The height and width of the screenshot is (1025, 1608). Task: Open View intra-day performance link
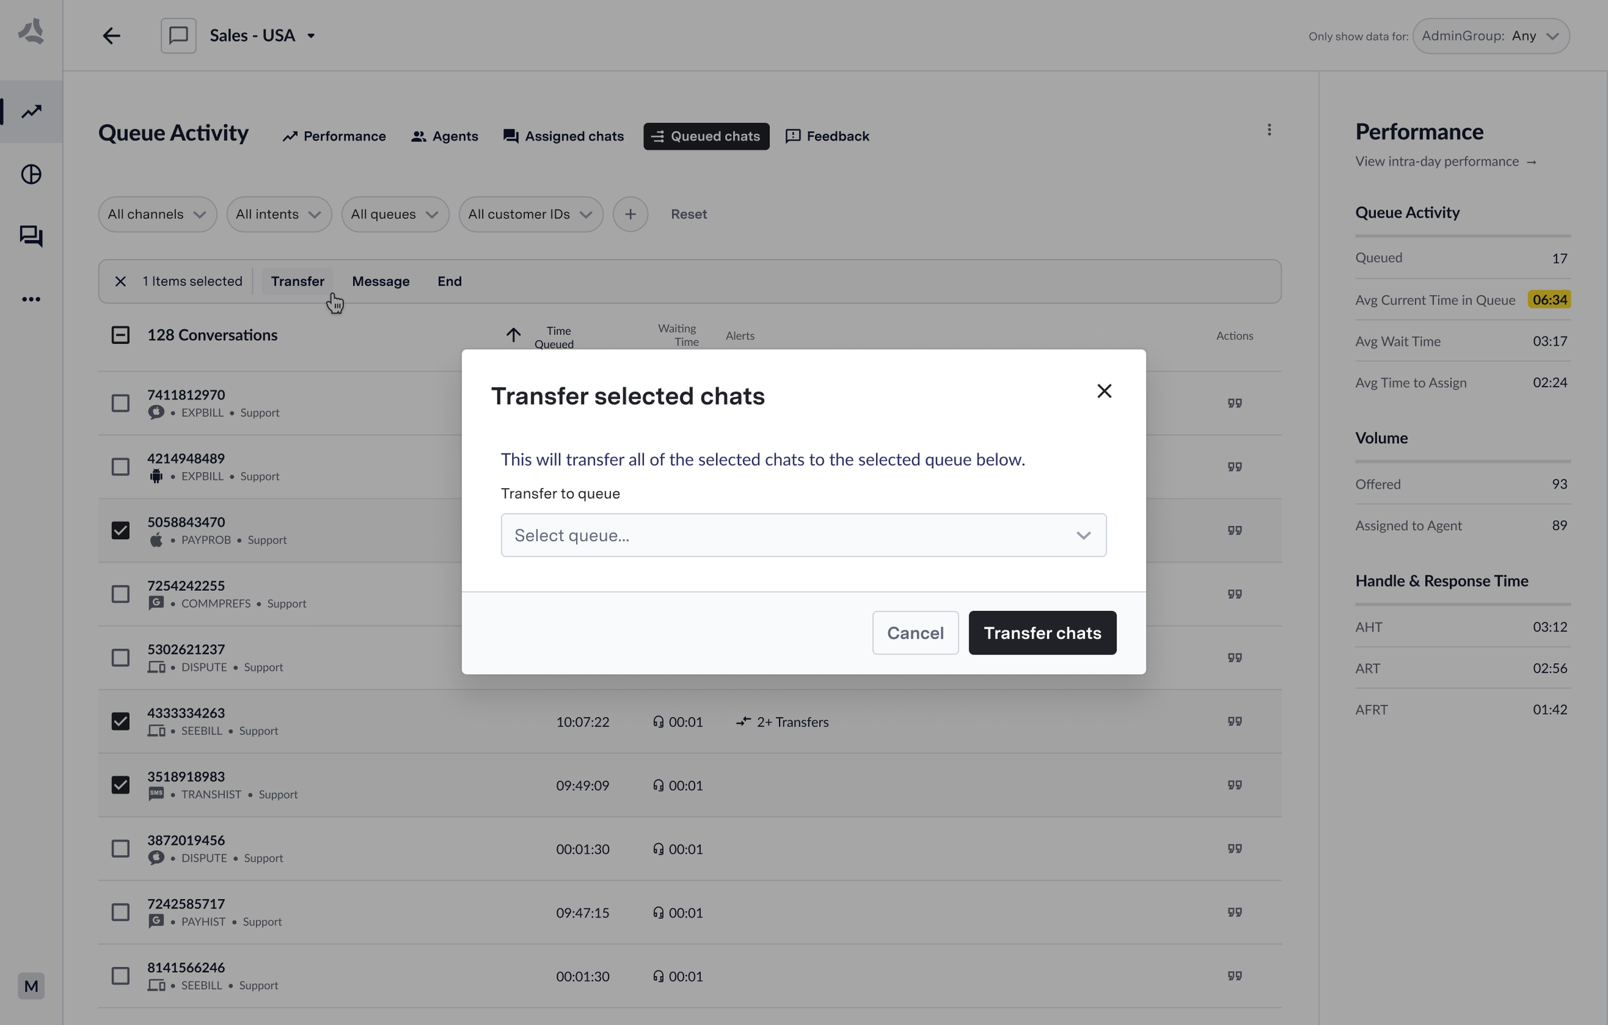click(1446, 161)
